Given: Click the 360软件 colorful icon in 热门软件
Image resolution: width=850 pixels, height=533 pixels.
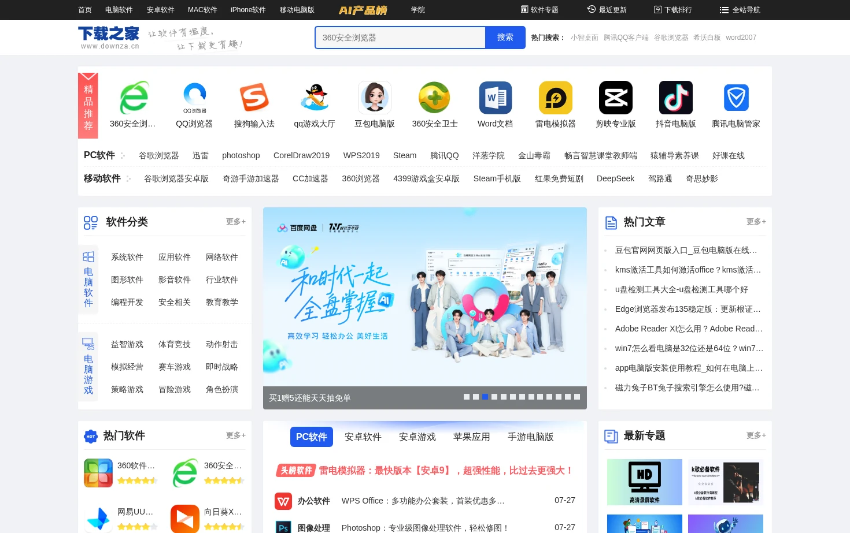Looking at the screenshot, I should (x=98, y=473).
